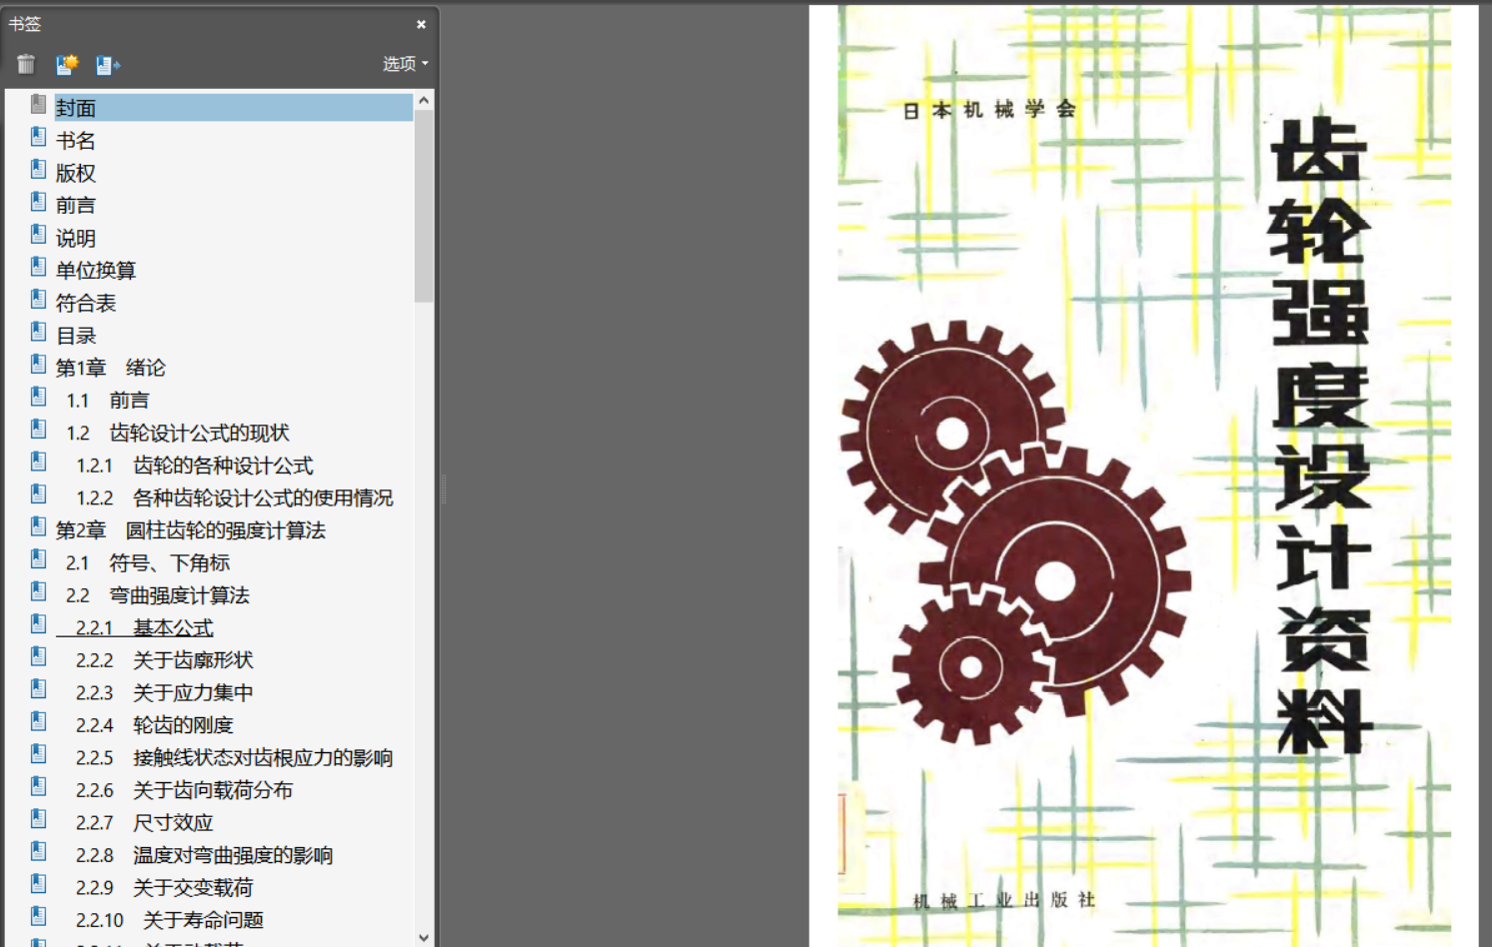Open the 选项 options dropdown

pyautogui.click(x=405, y=64)
